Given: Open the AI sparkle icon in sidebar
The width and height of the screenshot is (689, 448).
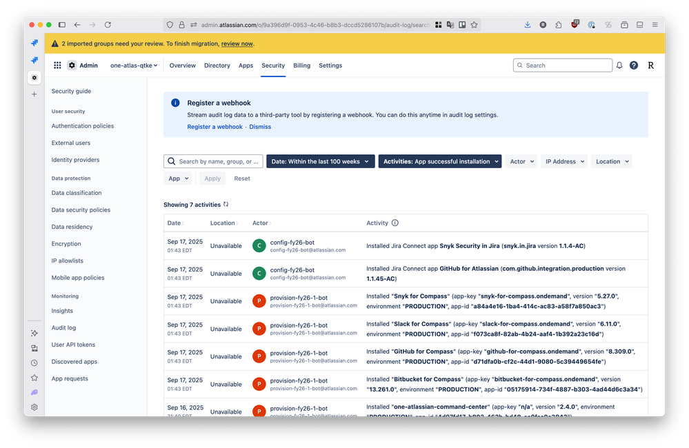Looking at the screenshot, I should point(34,334).
